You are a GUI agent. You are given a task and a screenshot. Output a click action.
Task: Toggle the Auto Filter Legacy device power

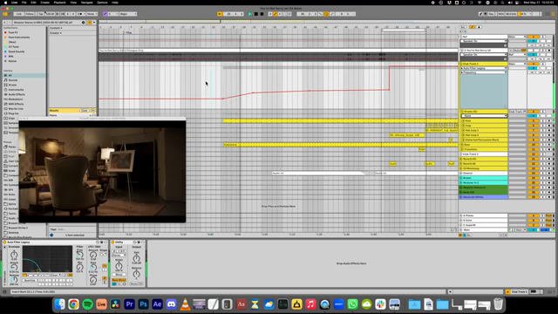click(x=5, y=242)
